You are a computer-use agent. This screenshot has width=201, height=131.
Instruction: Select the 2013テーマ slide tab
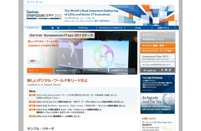tap(40, 70)
